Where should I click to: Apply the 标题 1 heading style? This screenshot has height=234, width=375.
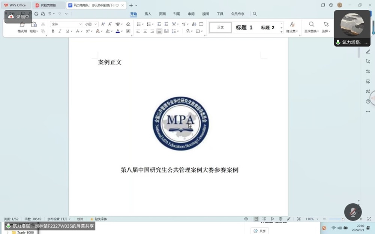coord(244,27)
